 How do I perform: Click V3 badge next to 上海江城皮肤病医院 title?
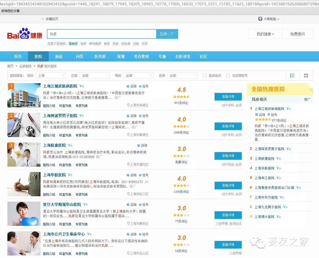point(82,86)
